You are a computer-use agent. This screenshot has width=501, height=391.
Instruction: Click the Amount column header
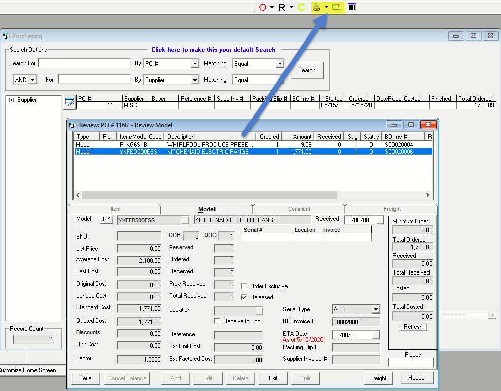coord(298,137)
